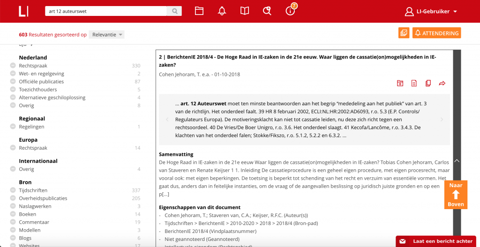Open the folder icon in header
This screenshot has width=480, height=247.
click(x=199, y=11)
